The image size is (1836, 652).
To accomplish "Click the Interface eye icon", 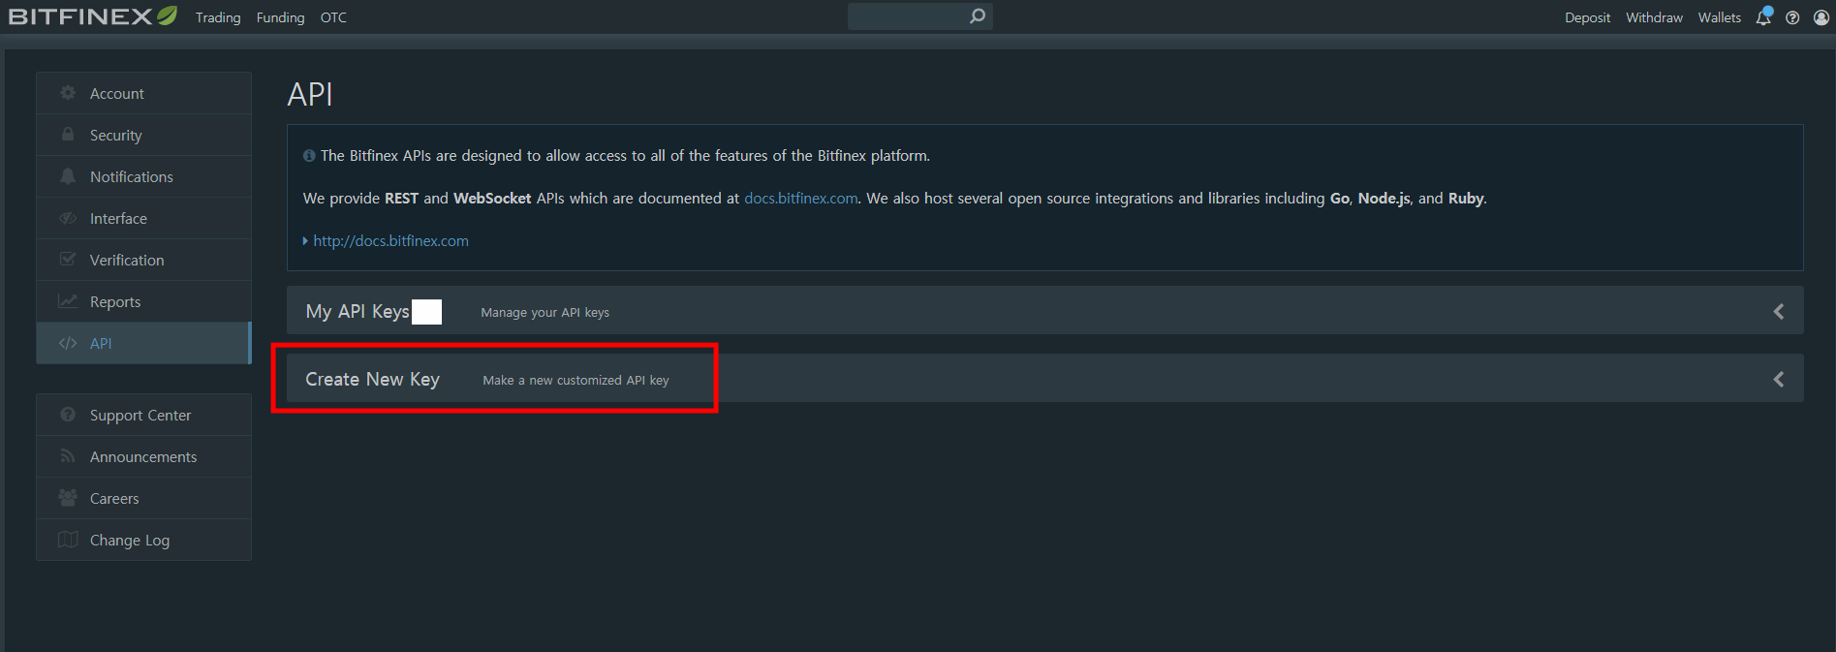I will click(x=68, y=218).
